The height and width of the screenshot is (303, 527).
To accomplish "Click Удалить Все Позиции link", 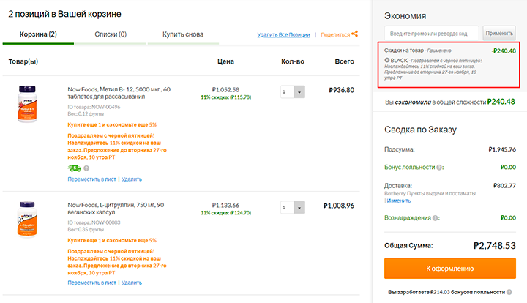I will tap(283, 34).
